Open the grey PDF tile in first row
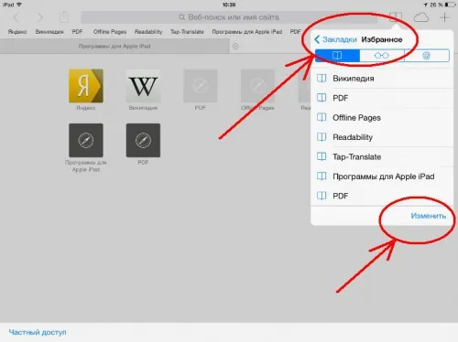 point(201,86)
